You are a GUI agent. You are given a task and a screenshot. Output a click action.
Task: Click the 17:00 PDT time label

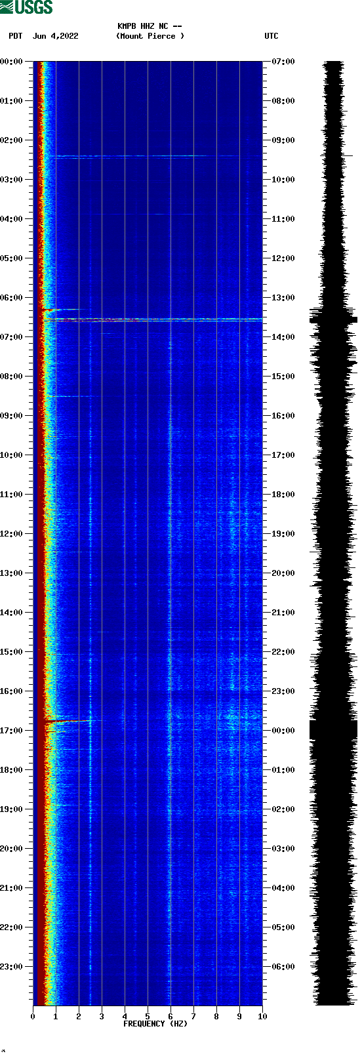click(x=11, y=731)
